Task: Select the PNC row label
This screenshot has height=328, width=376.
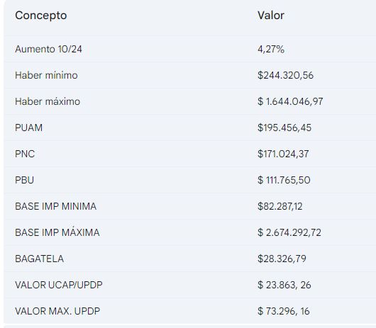Action: (25, 154)
